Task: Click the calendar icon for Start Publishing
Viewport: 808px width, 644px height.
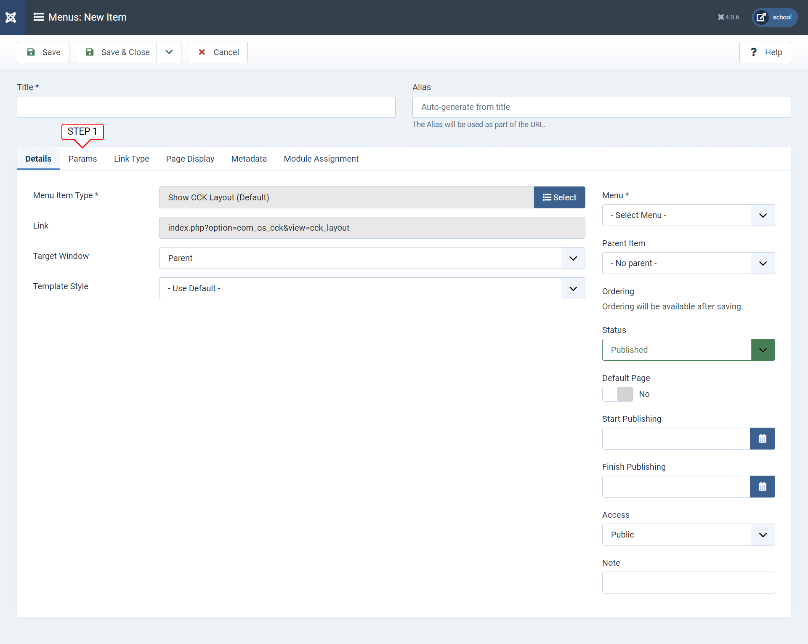Action: coord(762,438)
